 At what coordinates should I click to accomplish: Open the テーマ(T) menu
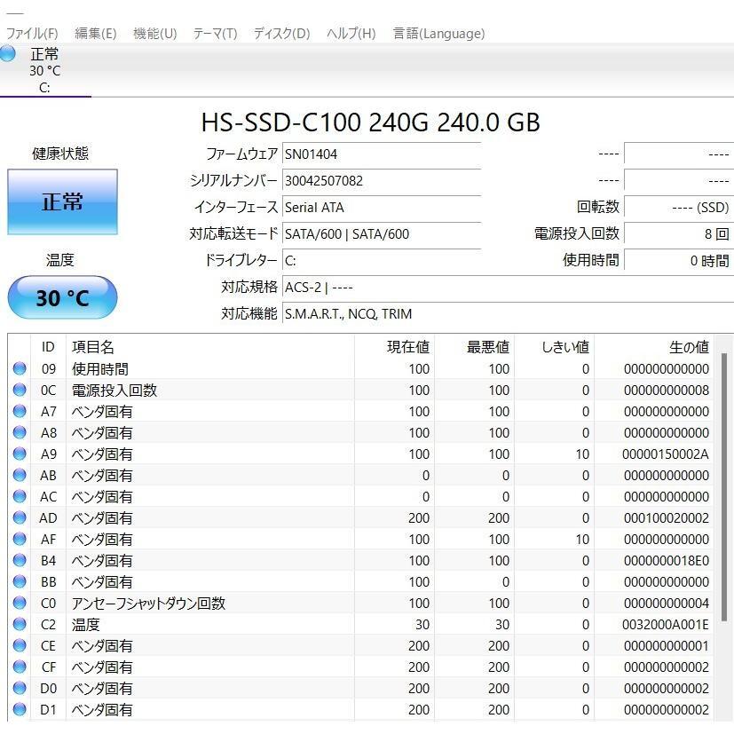coord(215,34)
